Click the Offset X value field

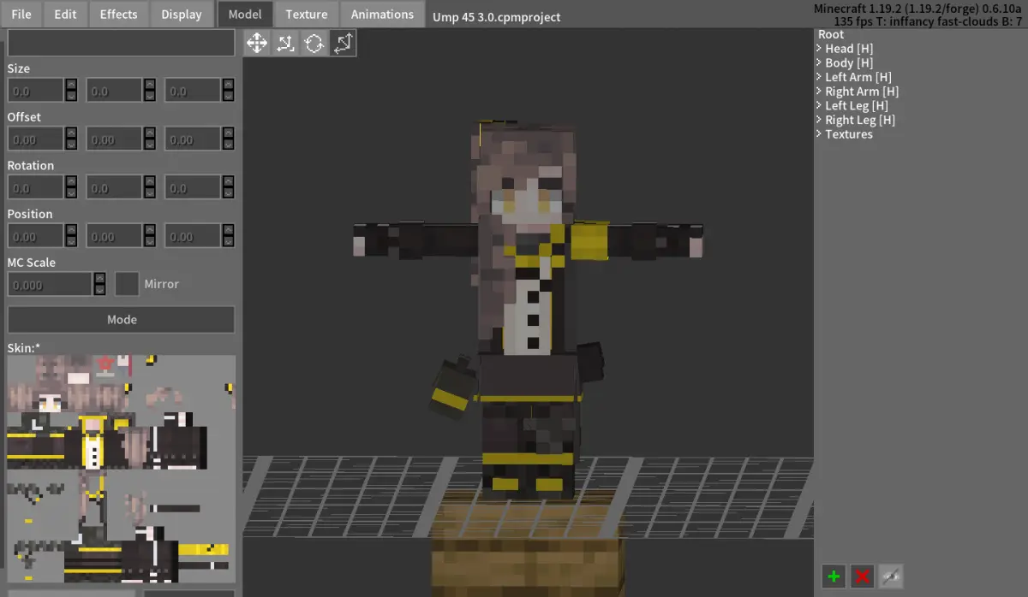36,139
